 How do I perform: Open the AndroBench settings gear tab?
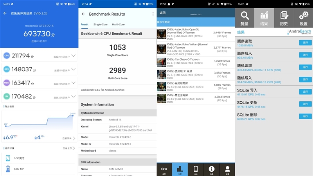point(304,18)
